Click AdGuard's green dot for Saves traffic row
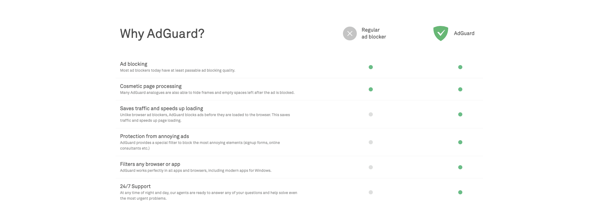598x220 pixels. pyautogui.click(x=460, y=114)
